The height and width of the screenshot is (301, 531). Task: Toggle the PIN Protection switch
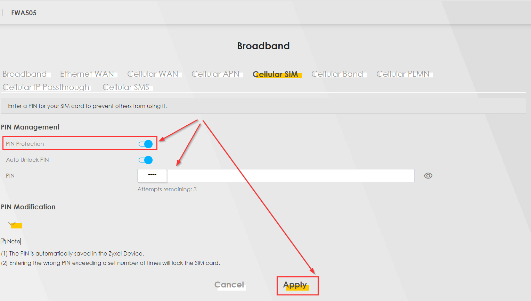146,144
